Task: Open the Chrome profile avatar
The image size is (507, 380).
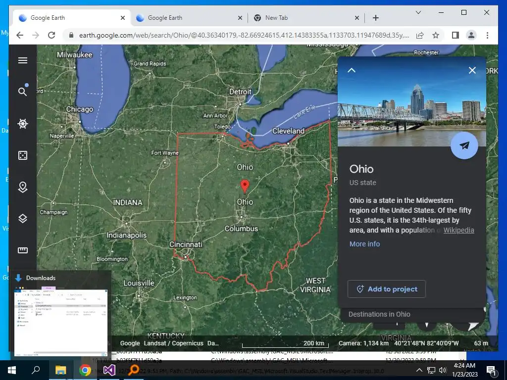Action: click(471, 35)
